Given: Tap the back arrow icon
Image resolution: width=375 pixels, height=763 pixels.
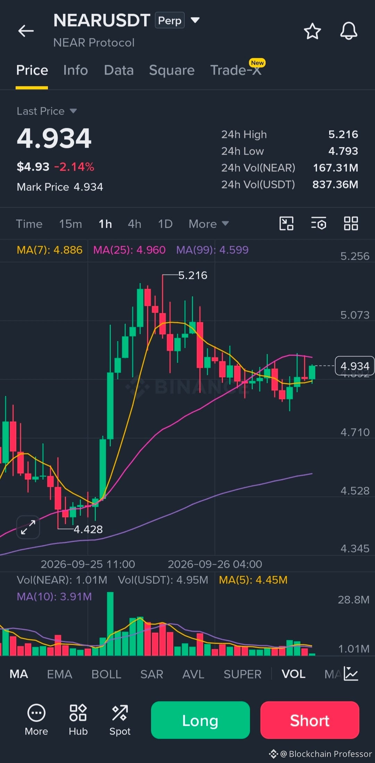Looking at the screenshot, I should click(x=26, y=31).
